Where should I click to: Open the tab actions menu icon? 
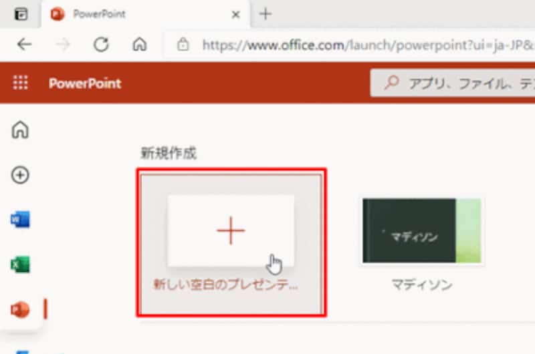21,14
